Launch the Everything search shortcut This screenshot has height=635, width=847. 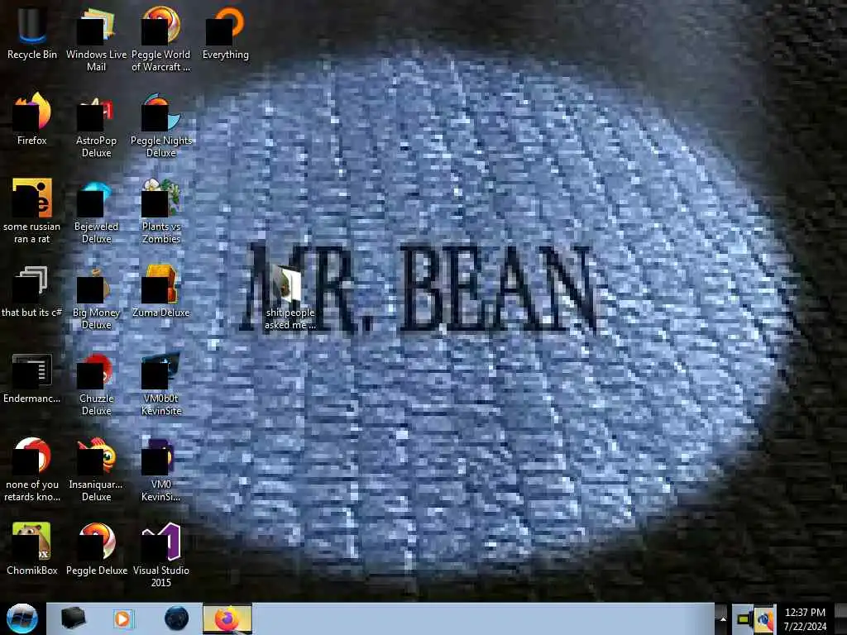226,32
